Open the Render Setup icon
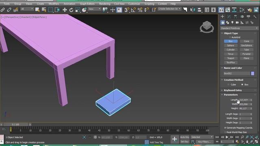This screenshot has width=260, height=146. 249,10
